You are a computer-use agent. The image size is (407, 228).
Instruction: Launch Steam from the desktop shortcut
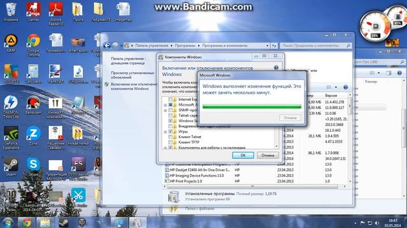pyautogui.click(x=11, y=167)
